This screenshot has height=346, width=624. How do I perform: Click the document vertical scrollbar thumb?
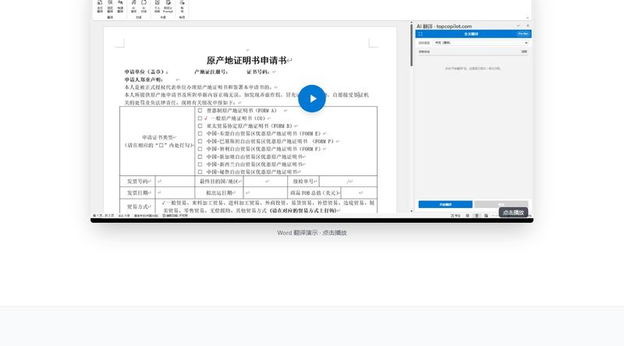411,45
